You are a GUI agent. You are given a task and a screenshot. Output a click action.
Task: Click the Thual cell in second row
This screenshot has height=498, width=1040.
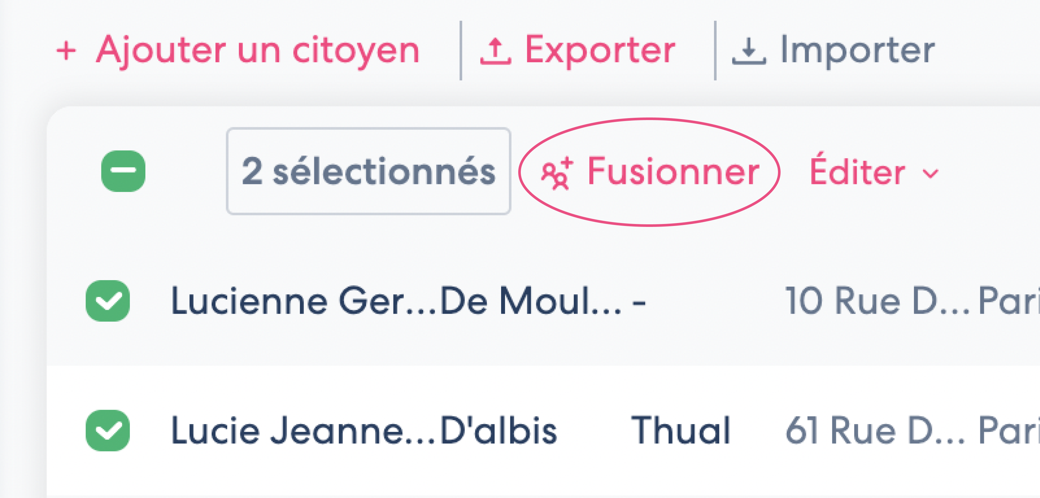pyautogui.click(x=681, y=431)
